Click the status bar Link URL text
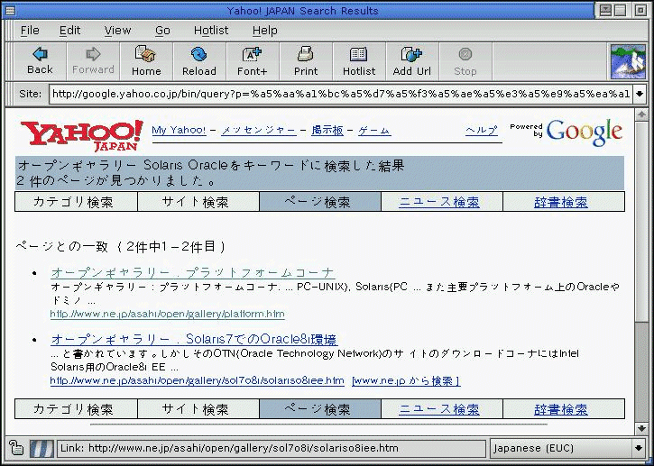 229,448
